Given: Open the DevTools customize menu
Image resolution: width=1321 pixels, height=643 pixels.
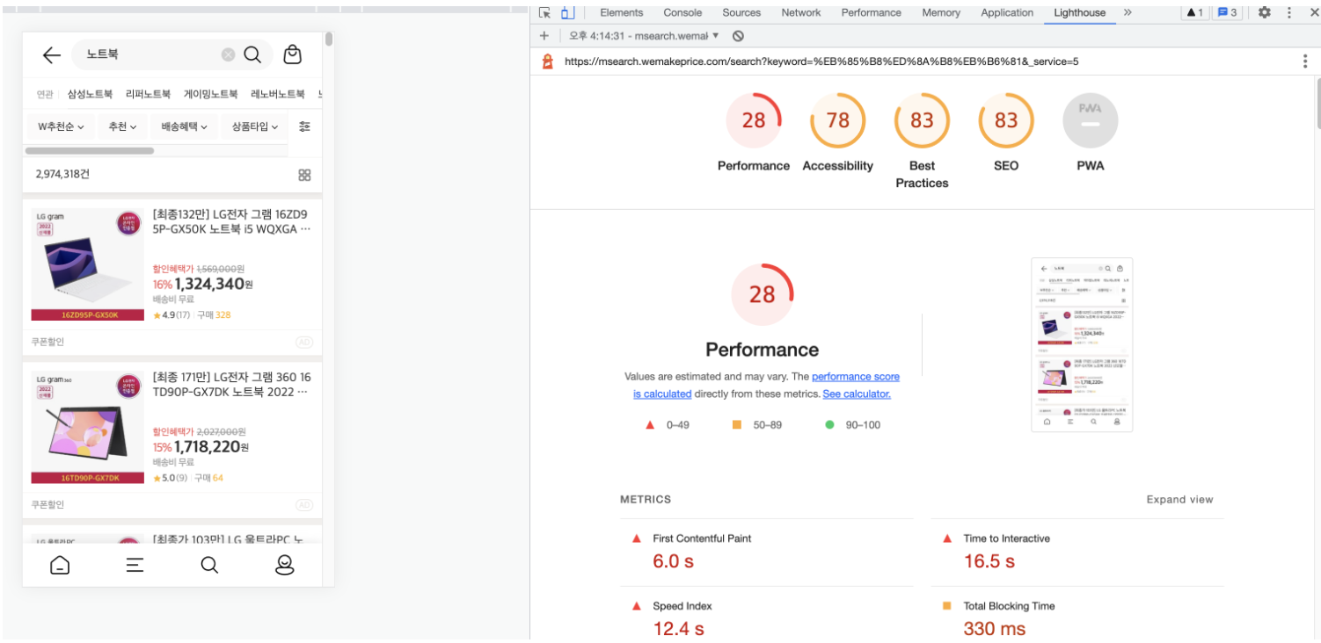Looking at the screenshot, I should coord(1289,12).
